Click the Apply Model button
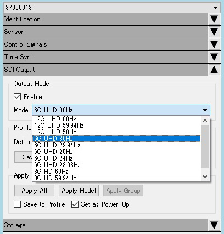 79,191
